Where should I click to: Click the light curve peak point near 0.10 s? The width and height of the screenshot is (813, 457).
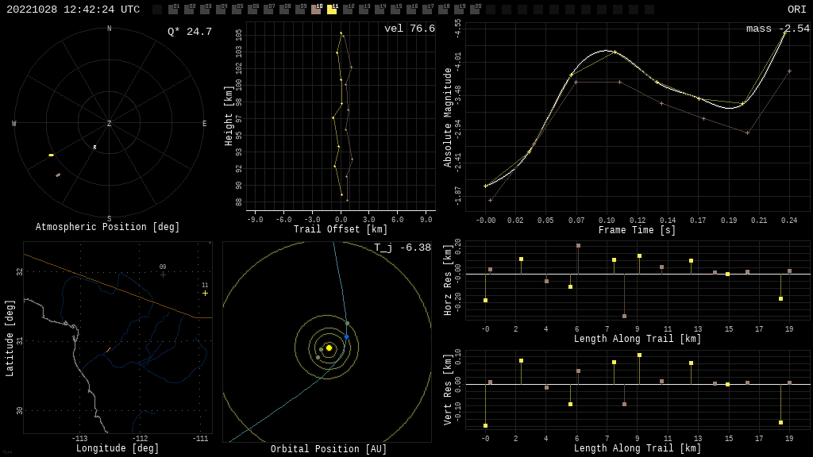point(615,52)
